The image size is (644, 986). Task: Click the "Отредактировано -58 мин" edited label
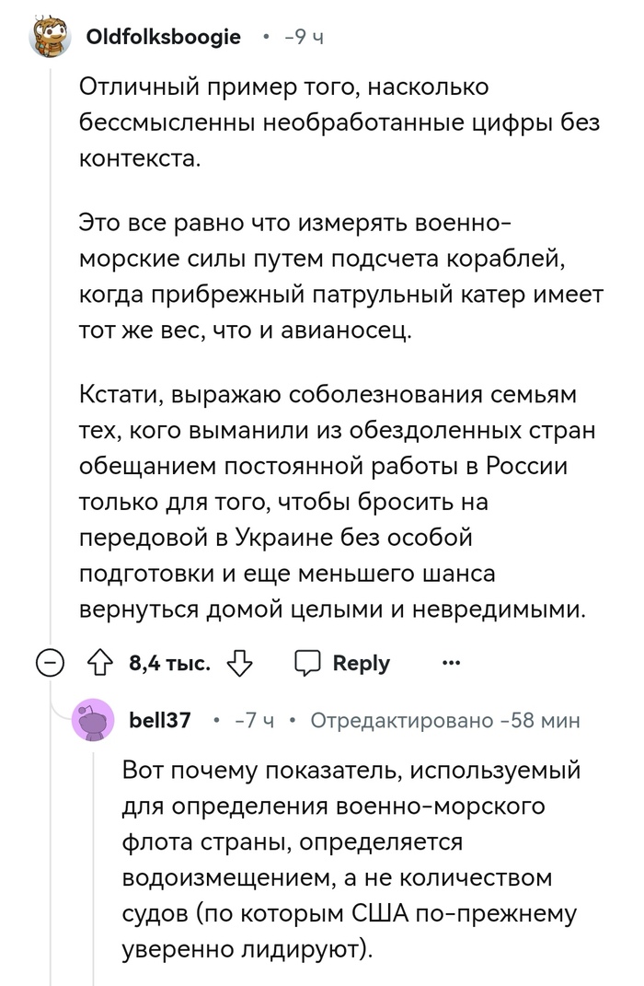click(x=445, y=720)
